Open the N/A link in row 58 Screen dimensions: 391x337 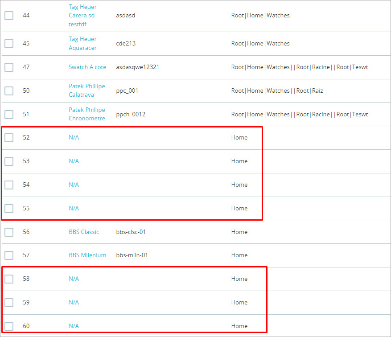tap(74, 279)
